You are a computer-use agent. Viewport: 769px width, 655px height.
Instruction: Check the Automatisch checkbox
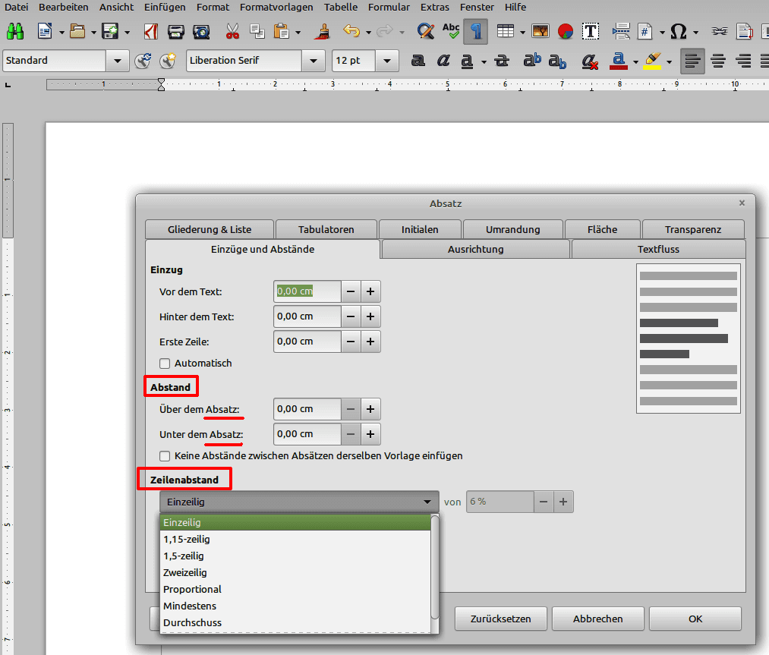coord(165,364)
